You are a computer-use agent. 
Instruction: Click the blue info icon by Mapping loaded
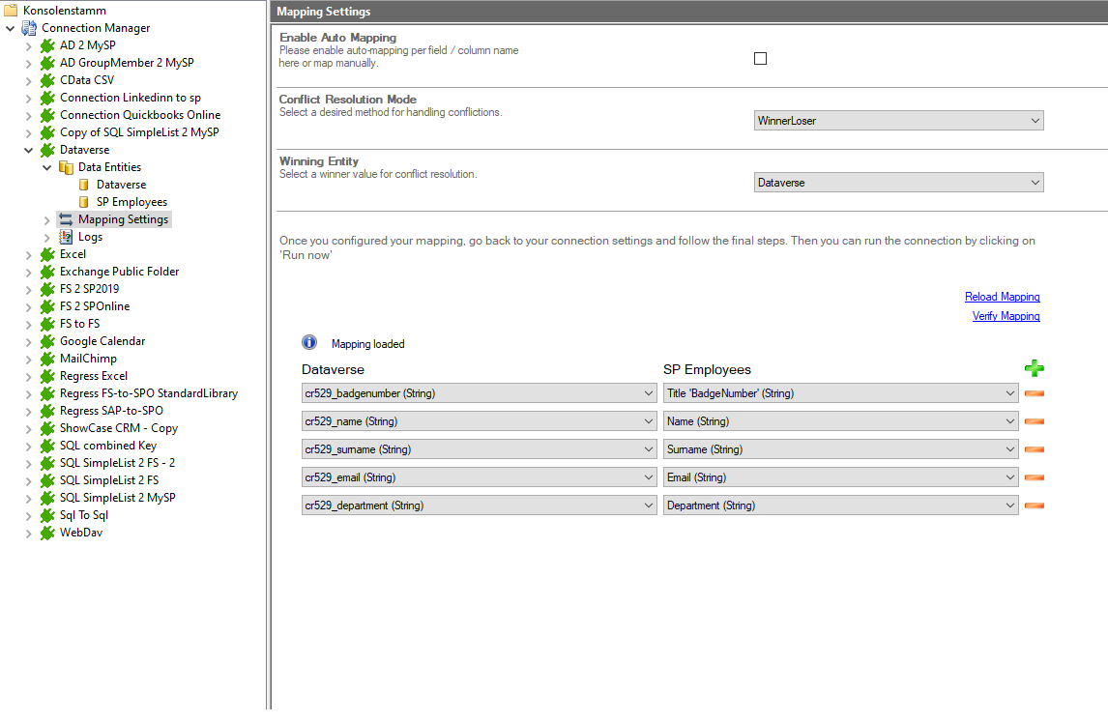(x=309, y=343)
